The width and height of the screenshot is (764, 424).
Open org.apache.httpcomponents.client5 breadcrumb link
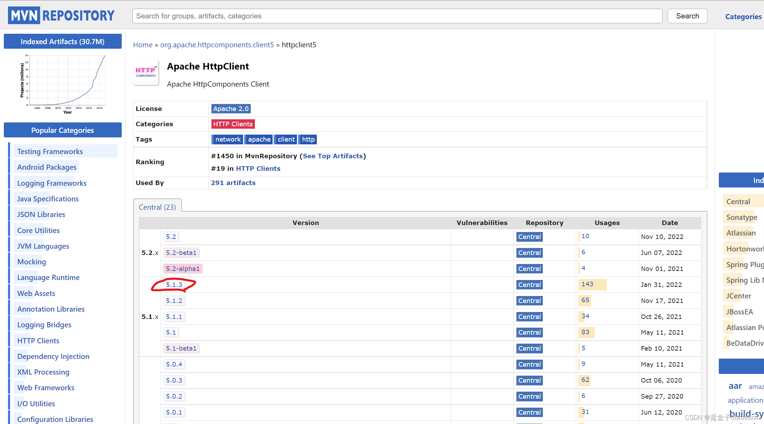coord(217,45)
